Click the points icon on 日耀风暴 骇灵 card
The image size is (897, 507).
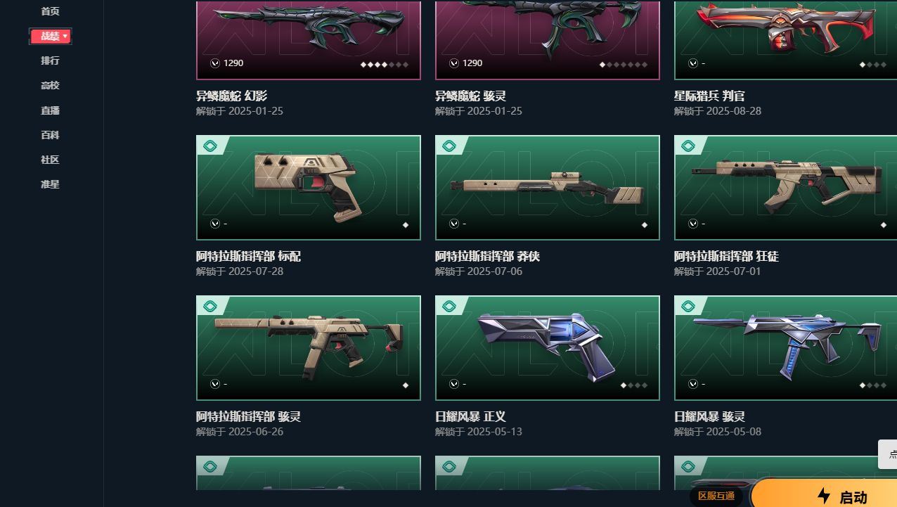693,384
